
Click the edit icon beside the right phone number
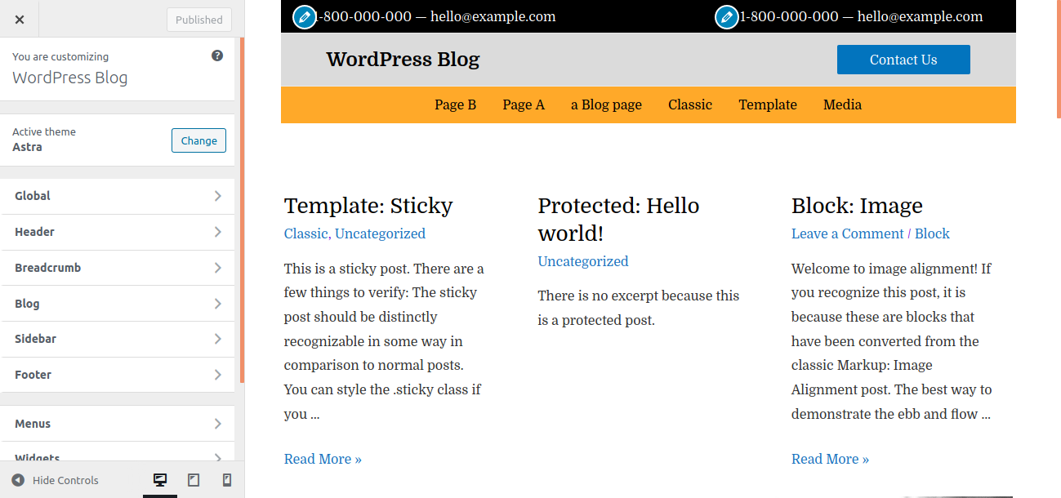coord(725,16)
